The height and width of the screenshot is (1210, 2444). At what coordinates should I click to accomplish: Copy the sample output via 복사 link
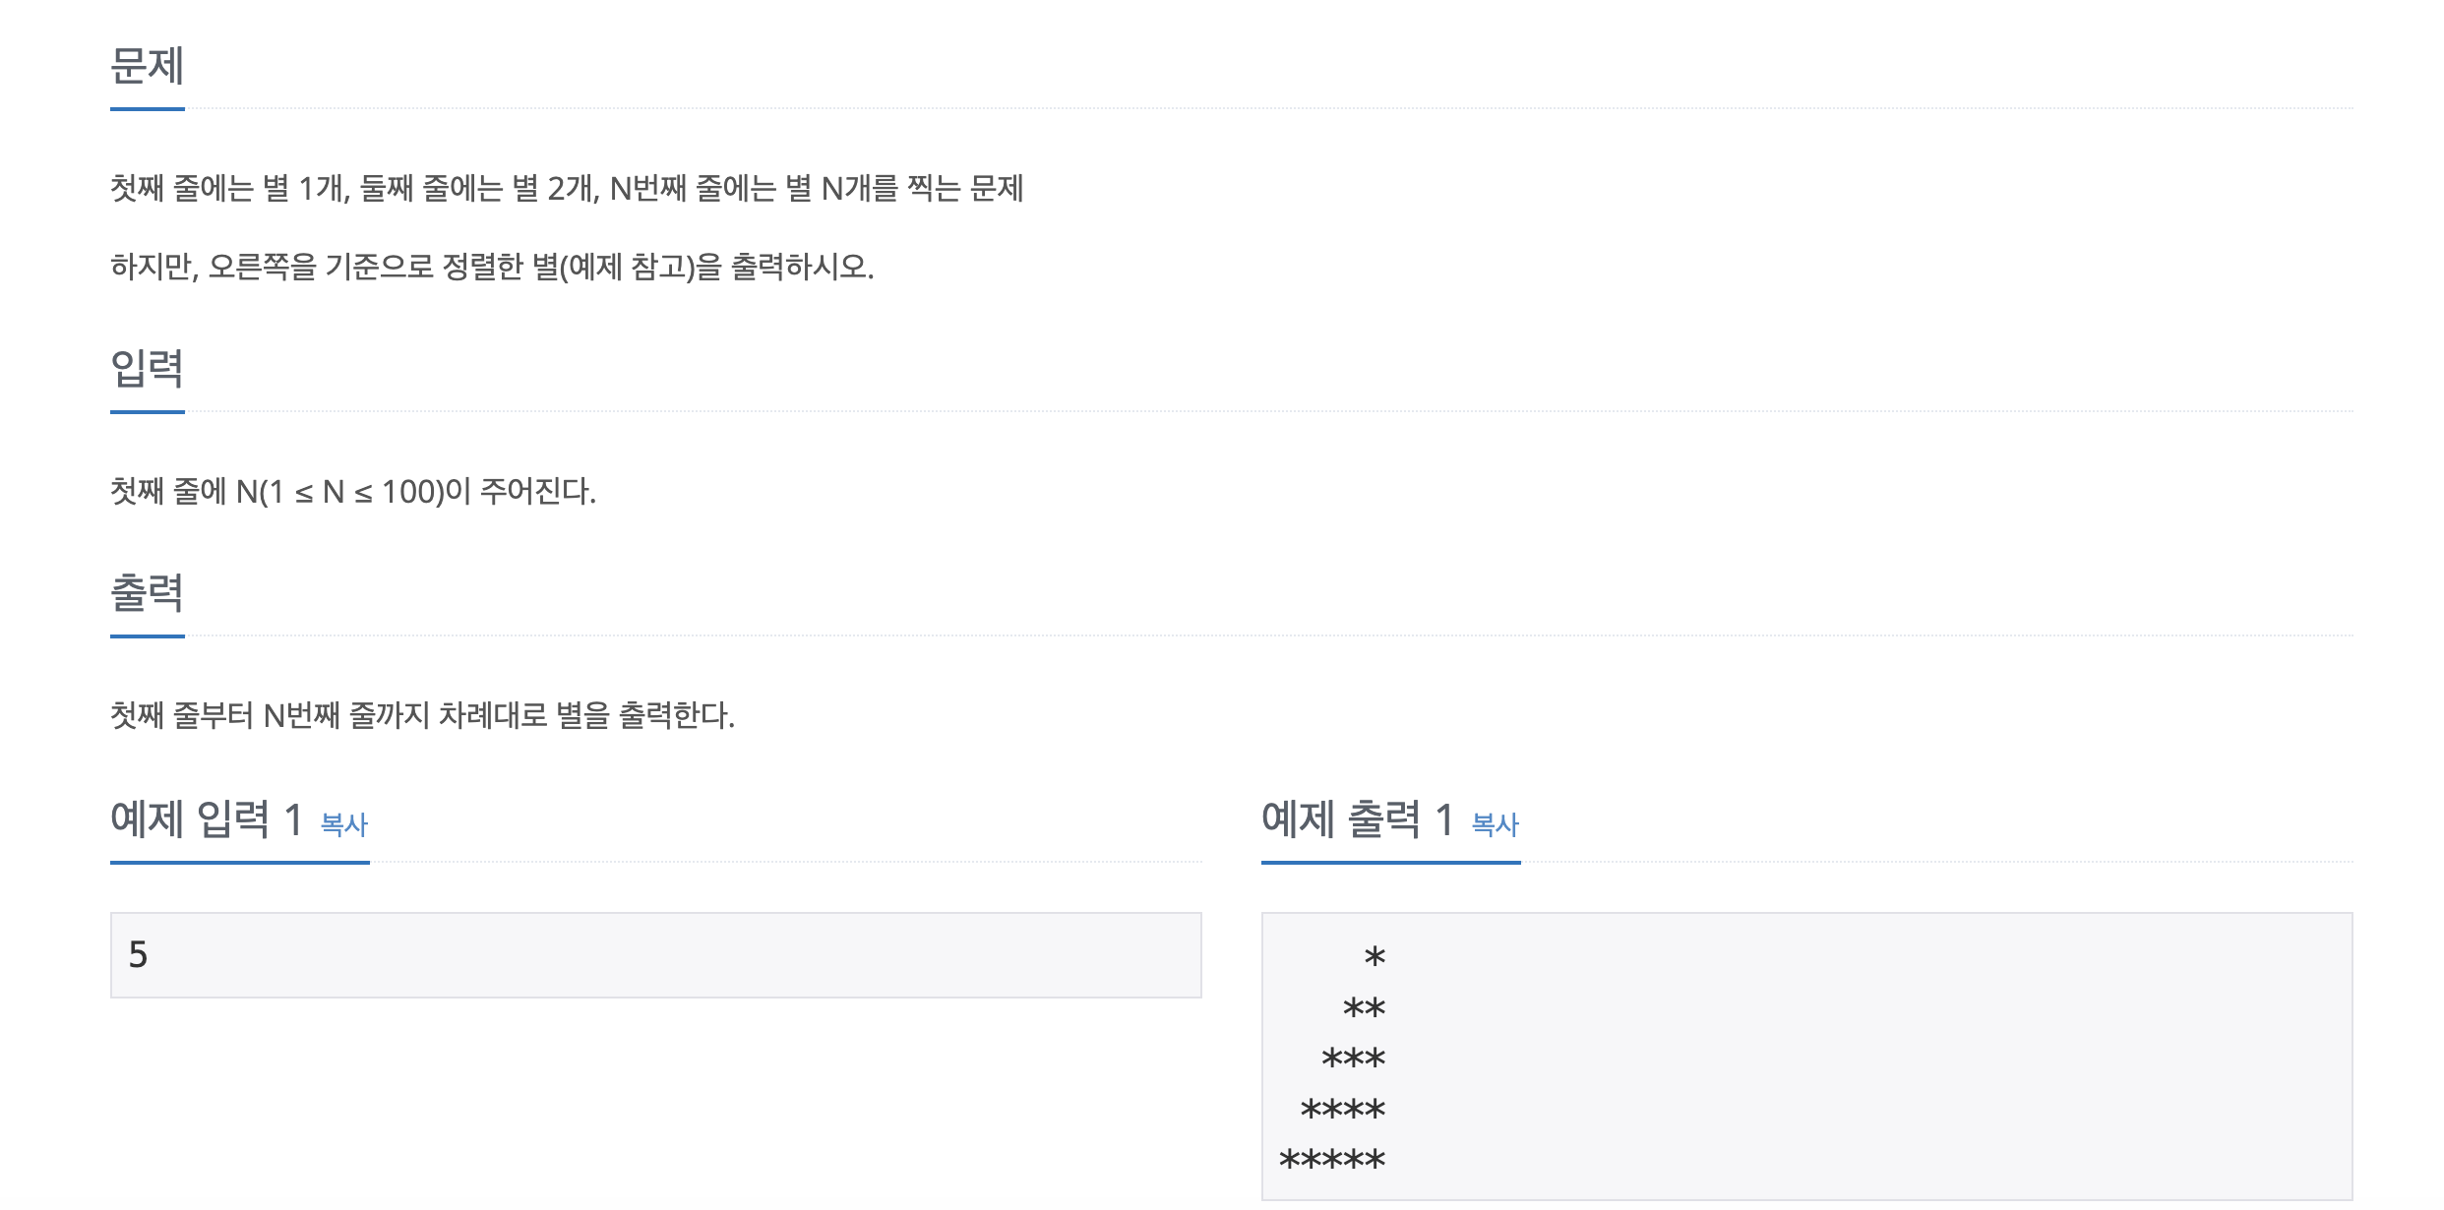[1495, 824]
